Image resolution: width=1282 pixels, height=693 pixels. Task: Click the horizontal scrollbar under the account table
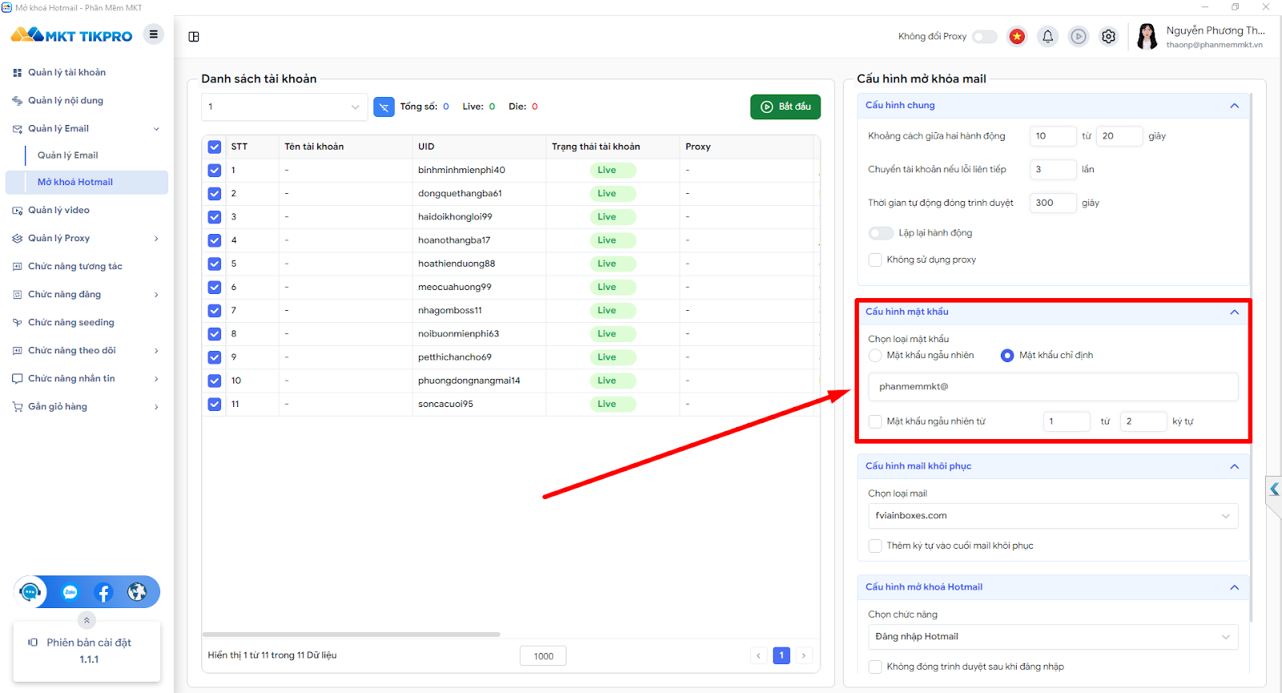351,635
